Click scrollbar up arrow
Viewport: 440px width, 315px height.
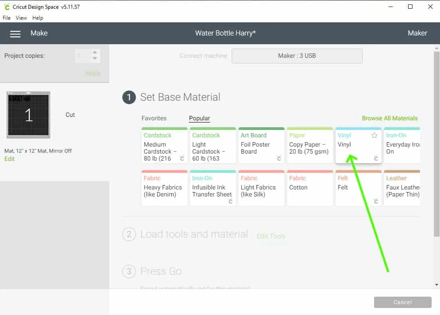[437, 48]
